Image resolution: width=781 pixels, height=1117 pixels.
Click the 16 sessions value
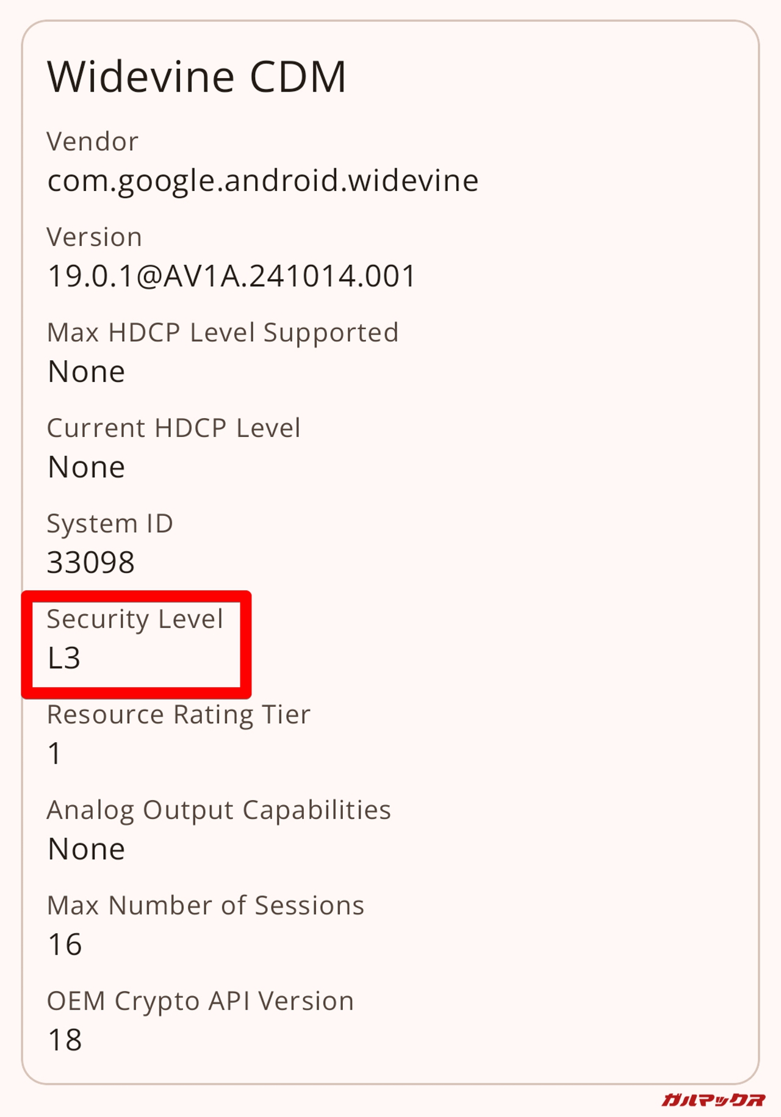point(65,945)
